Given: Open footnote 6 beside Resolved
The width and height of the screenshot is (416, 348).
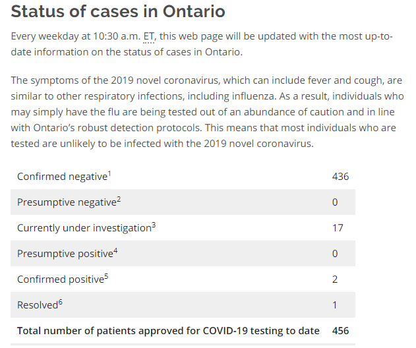Looking at the screenshot, I should (x=61, y=303).
